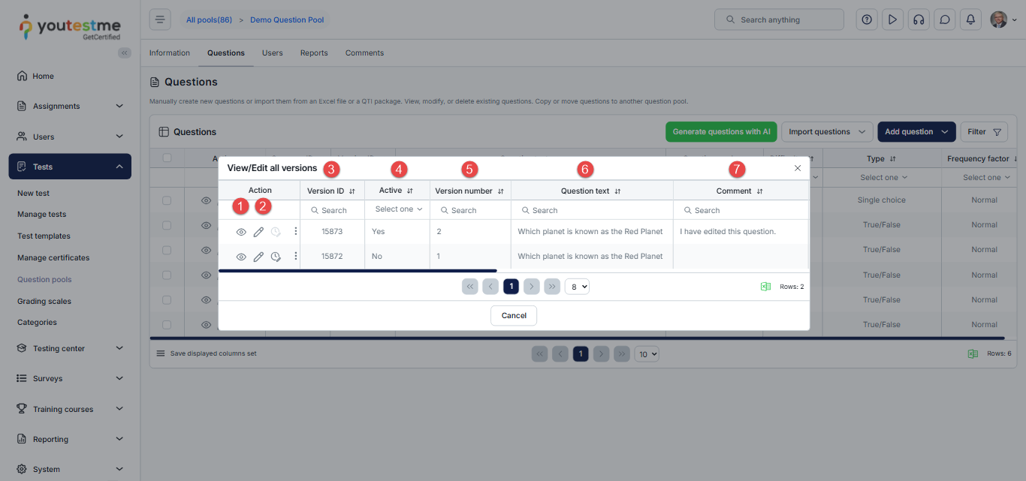Sort by Question text column

[x=617, y=191]
